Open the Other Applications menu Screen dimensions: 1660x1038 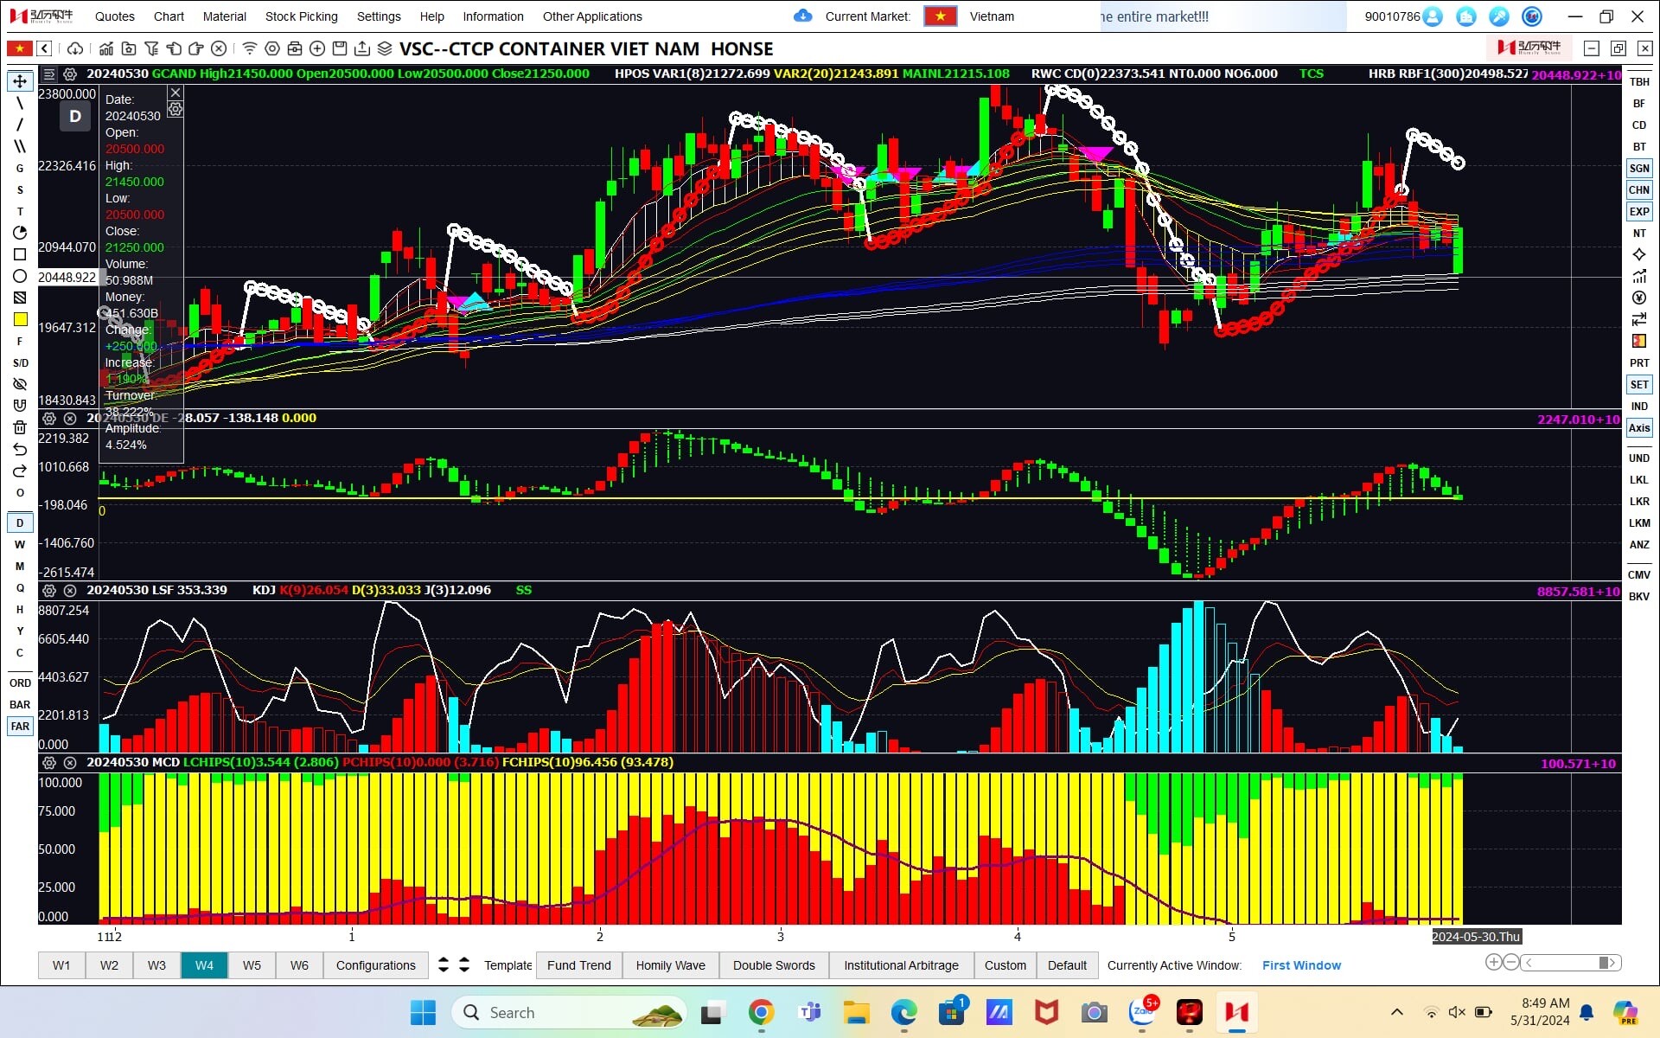click(x=592, y=16)
